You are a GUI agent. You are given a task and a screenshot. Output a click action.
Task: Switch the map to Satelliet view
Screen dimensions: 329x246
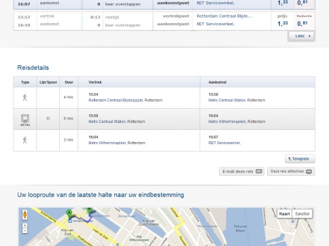[302, 214]
